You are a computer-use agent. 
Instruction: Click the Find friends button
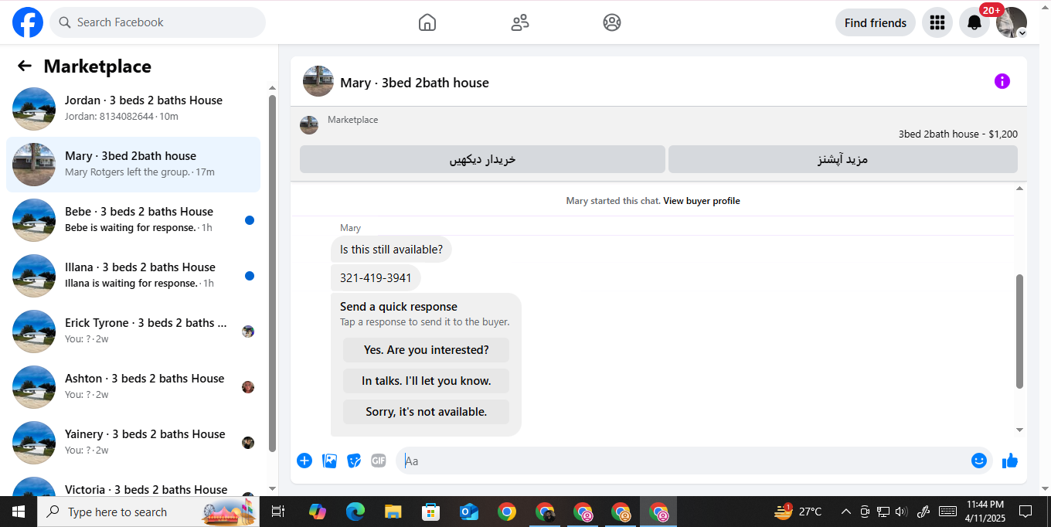tap(876, 22)
